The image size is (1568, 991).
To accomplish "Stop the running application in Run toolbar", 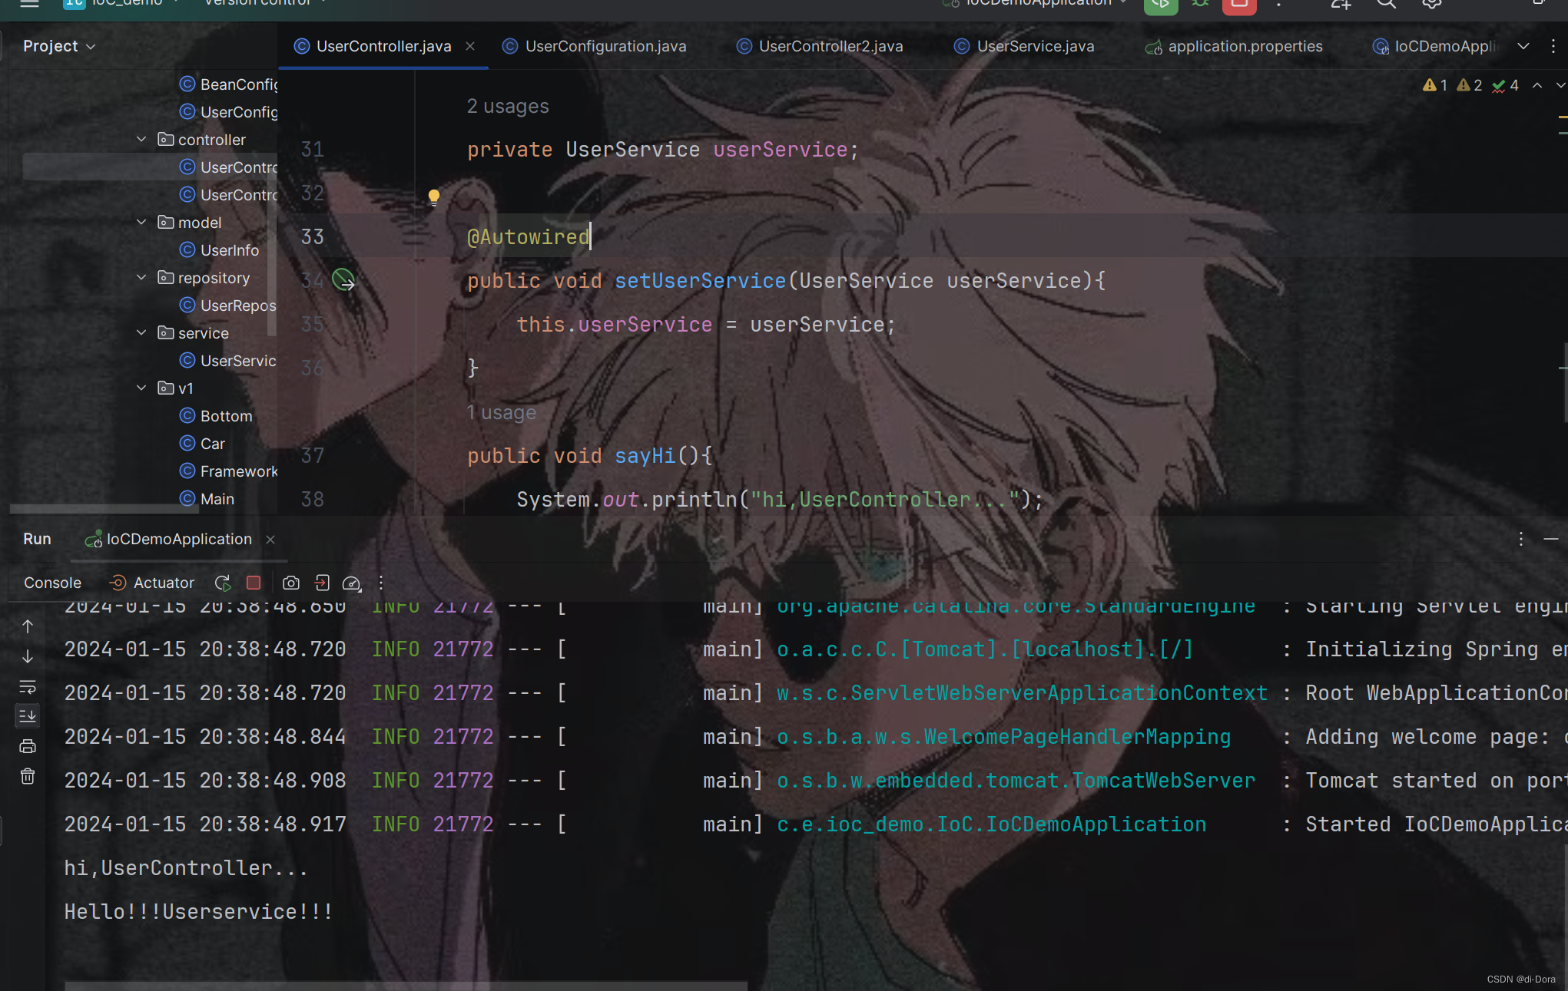I will pos(254,583).
